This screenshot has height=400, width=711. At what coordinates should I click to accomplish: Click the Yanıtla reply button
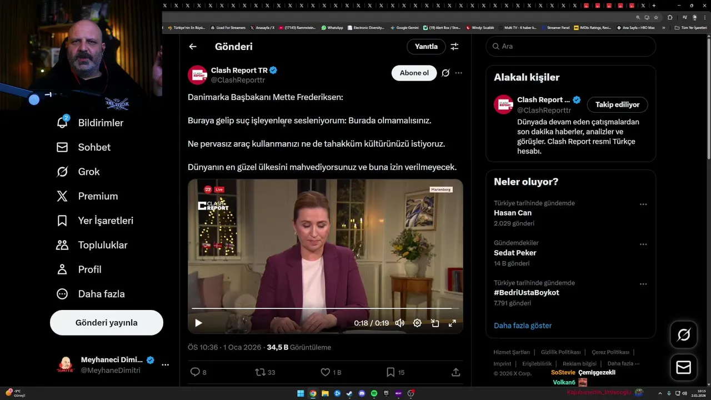[x=426, y=47]
